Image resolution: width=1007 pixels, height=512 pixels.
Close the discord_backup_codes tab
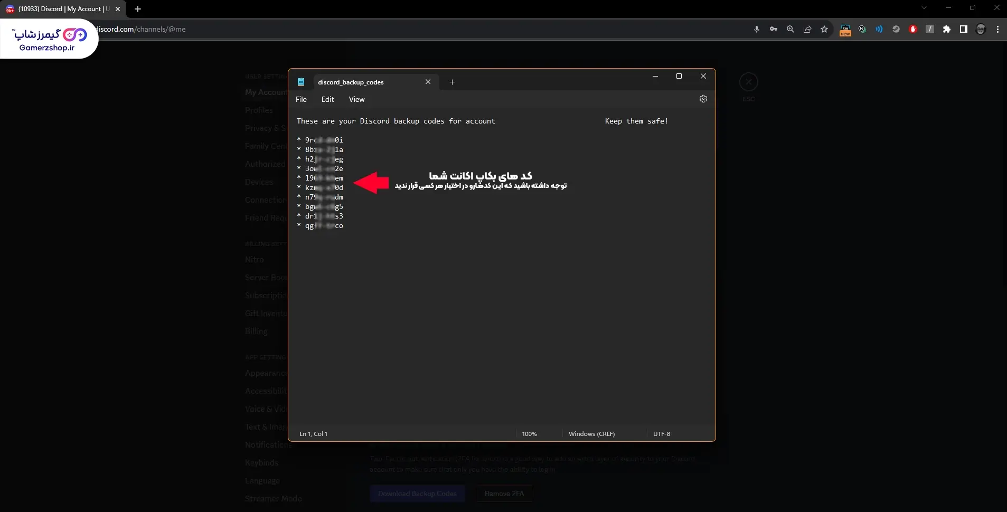[428, 82]
